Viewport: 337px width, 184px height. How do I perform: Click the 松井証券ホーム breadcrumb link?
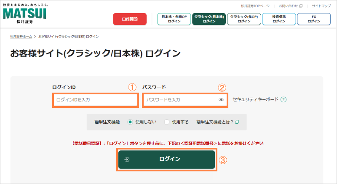(21, 37)
